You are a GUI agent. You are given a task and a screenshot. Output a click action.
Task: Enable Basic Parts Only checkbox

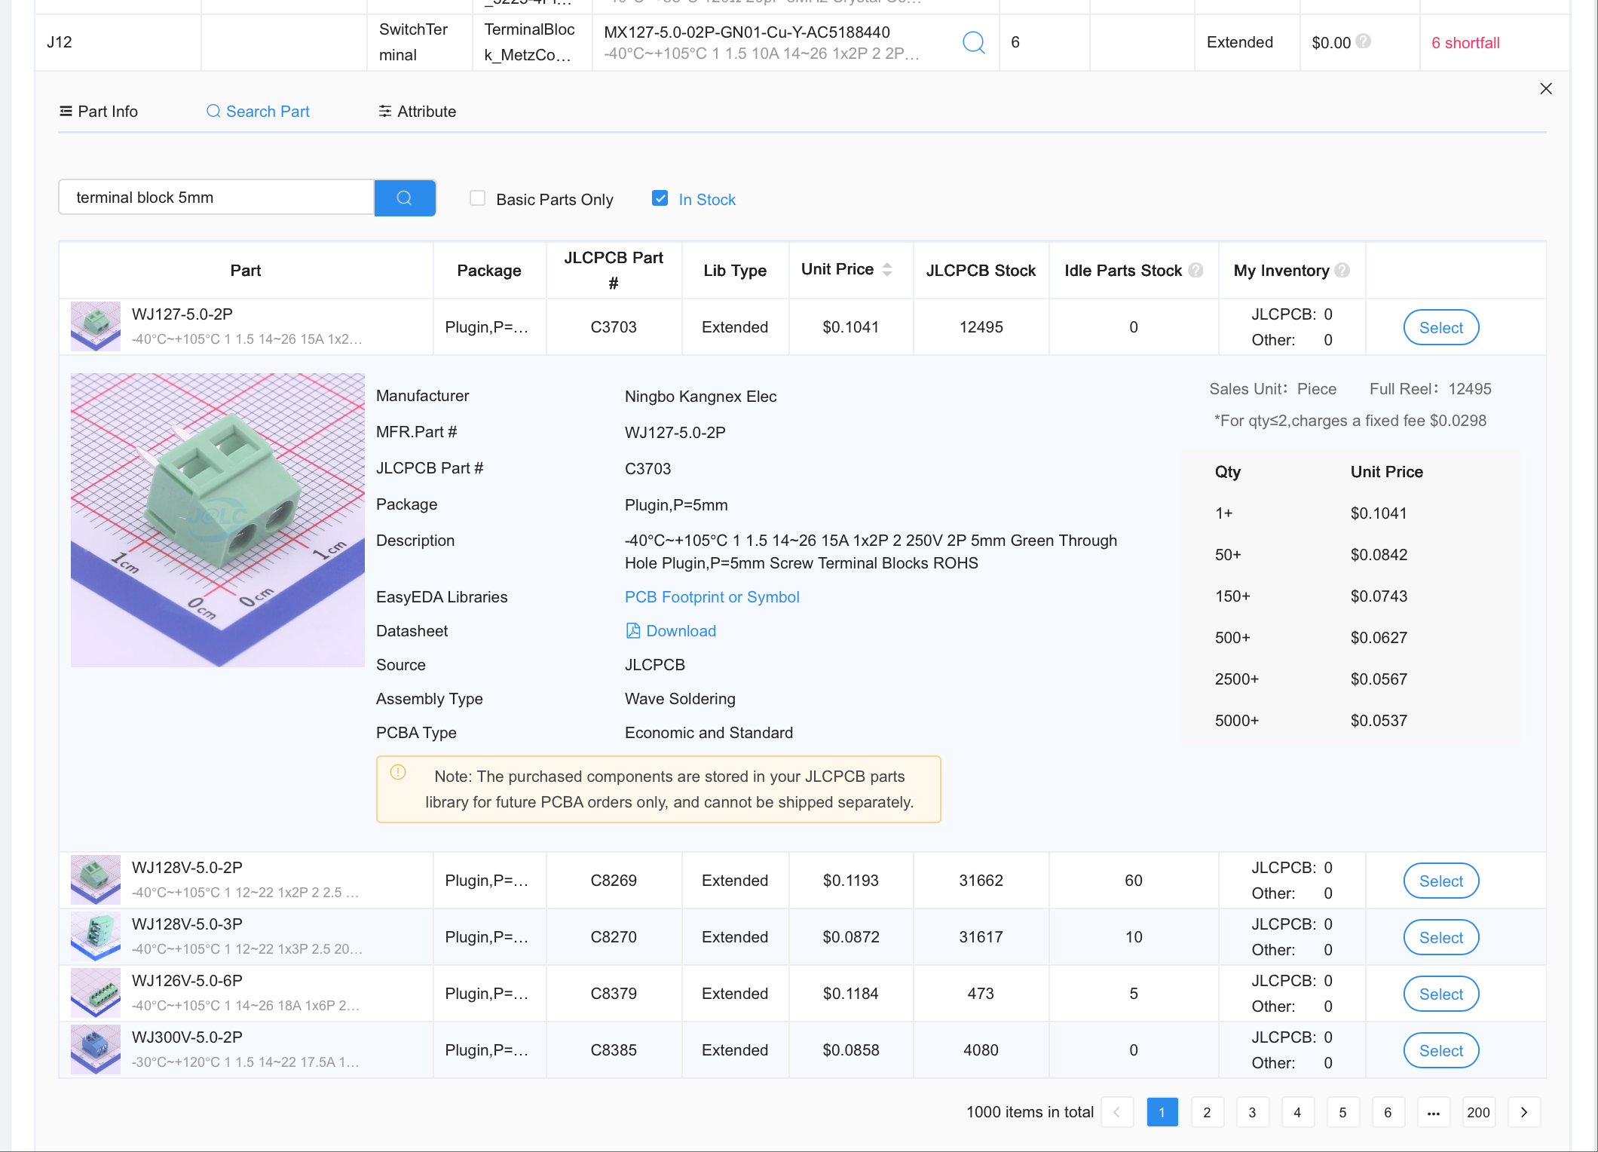click(x=477, y=198)
